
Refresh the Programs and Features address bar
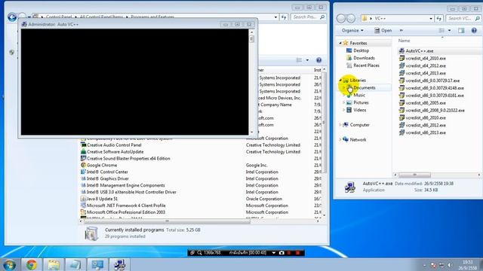click(284, 17)
